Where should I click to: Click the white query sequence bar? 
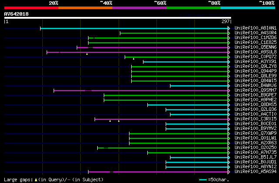click(x=118, y=18)
